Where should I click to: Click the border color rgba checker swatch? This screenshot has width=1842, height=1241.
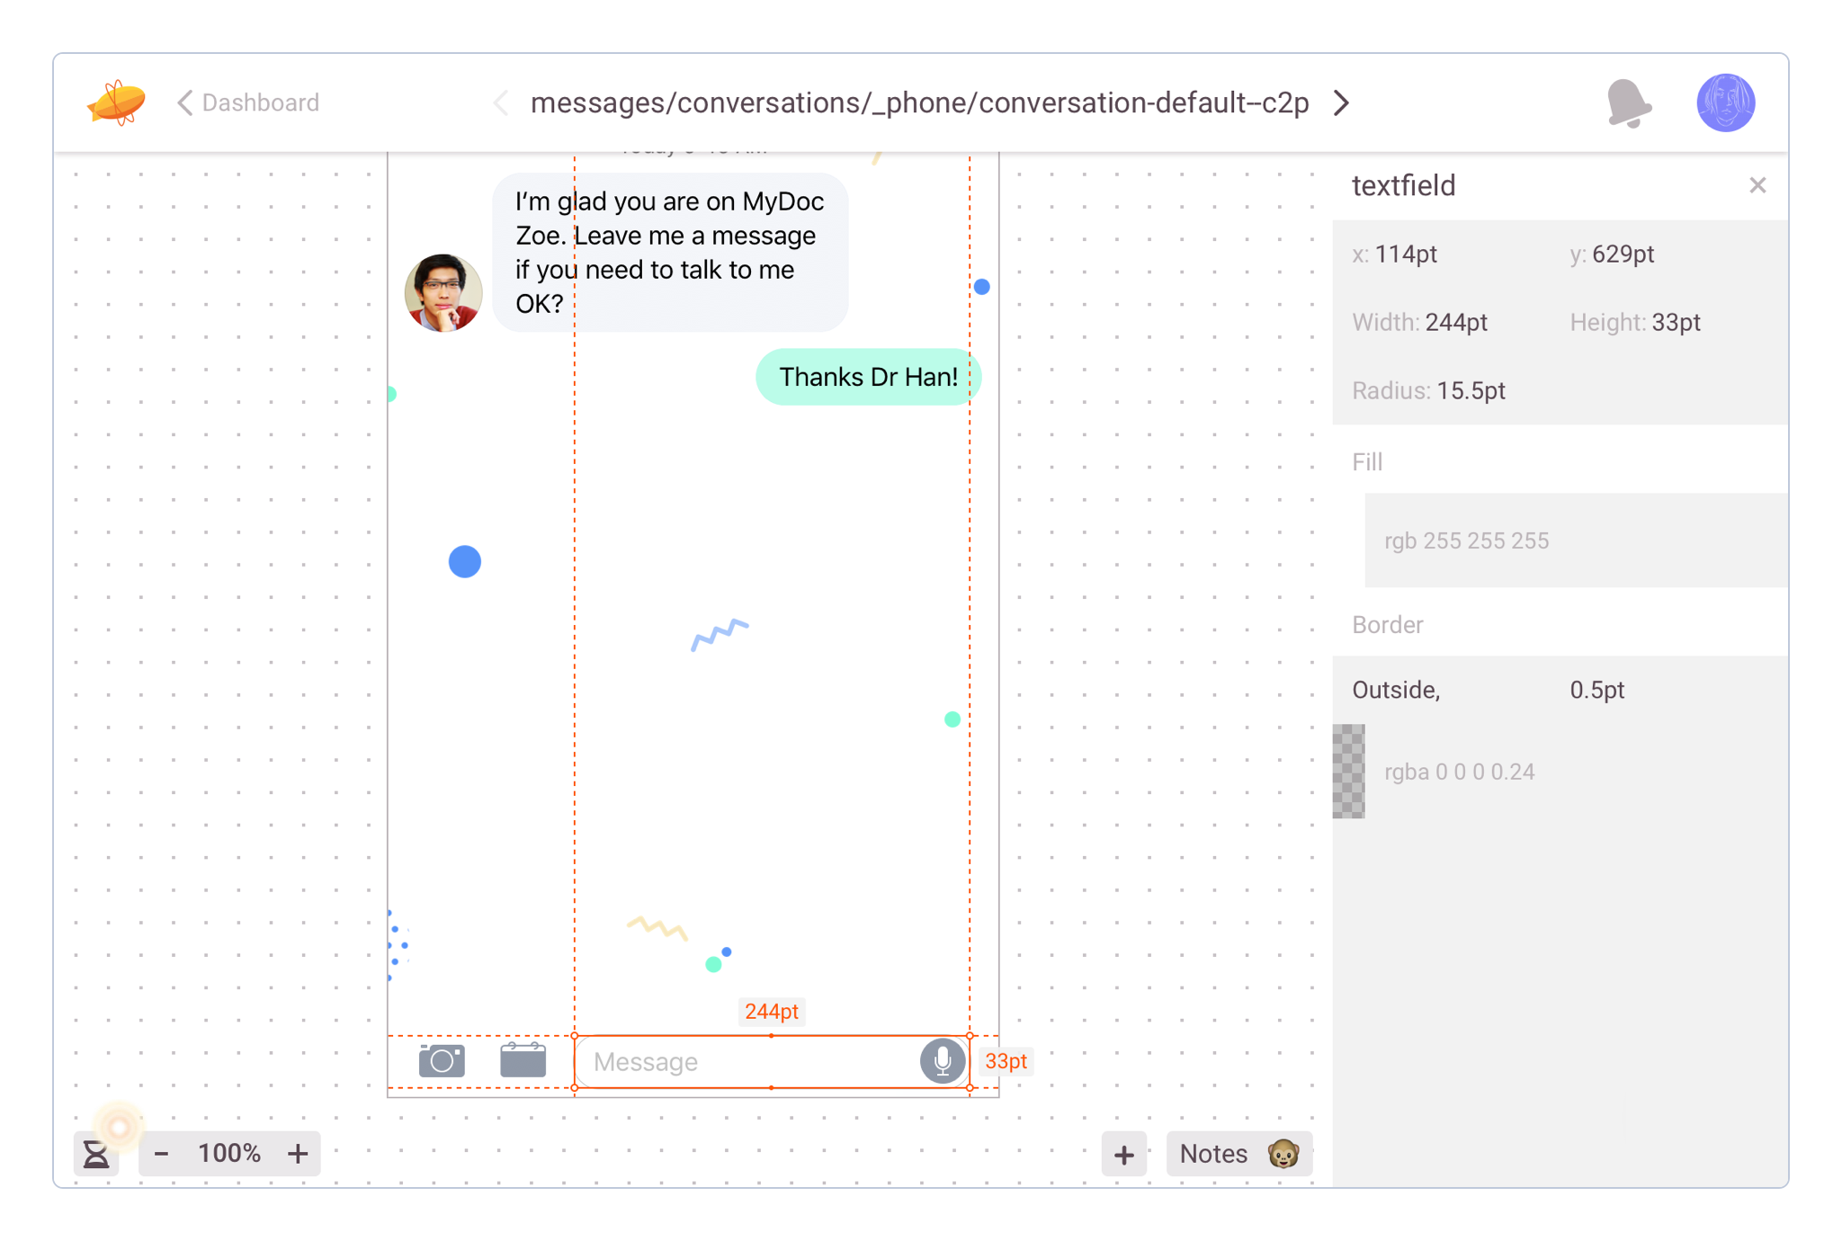coord(1348,772)
